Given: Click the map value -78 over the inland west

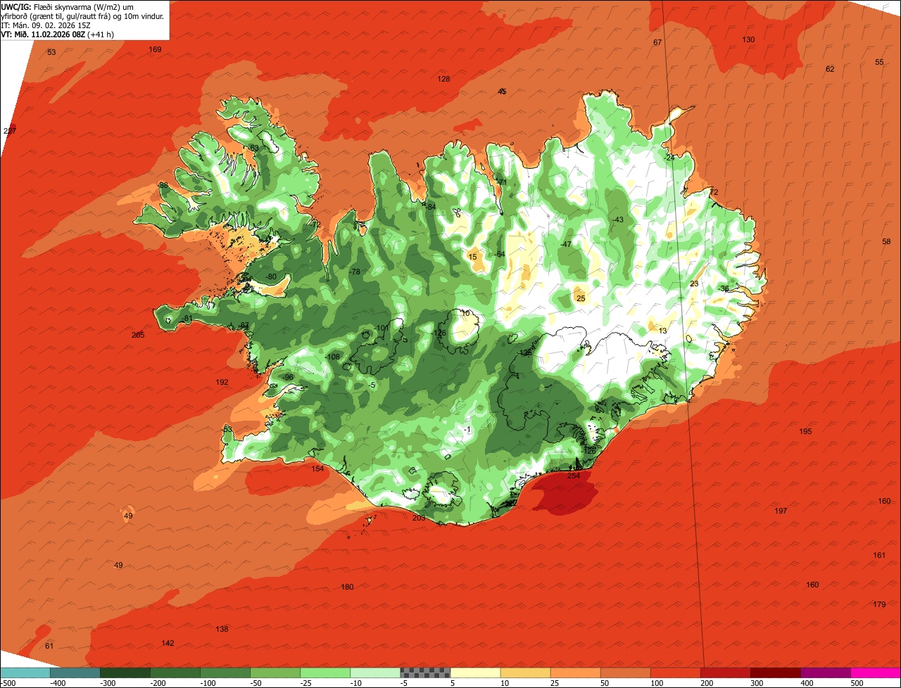Looking at the screenshot, I should click(x=355, y=272).
